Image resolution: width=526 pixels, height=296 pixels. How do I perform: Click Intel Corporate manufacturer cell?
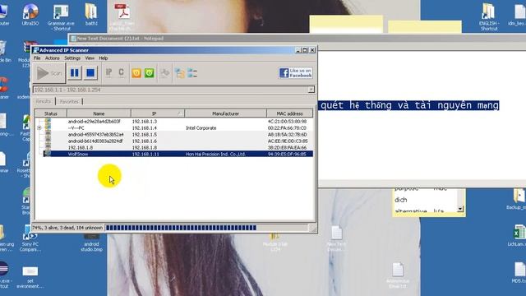tap(201, 128)
